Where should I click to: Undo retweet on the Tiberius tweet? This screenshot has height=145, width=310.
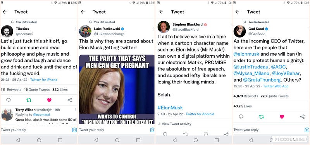point(29,100)
